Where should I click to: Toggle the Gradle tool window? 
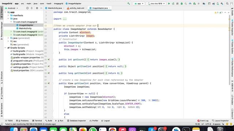233,12
